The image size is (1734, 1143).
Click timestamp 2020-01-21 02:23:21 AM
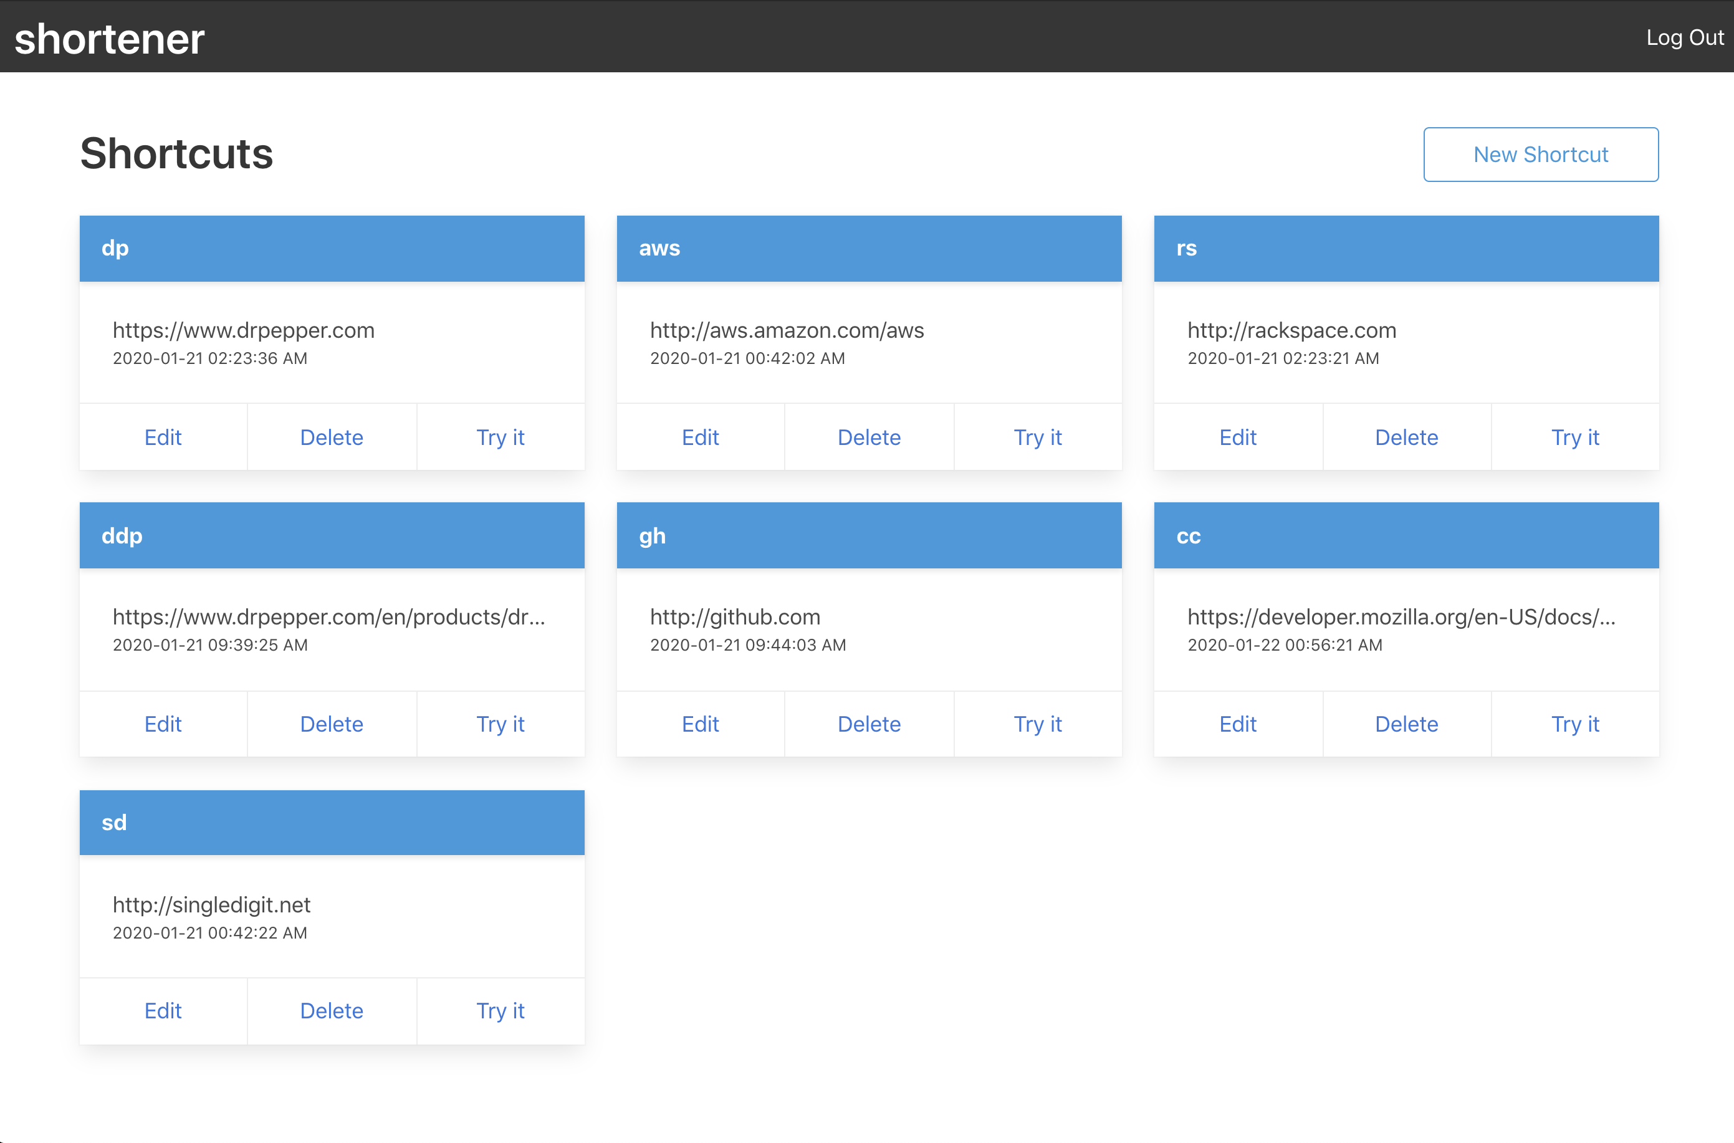tap(1283, 358)
